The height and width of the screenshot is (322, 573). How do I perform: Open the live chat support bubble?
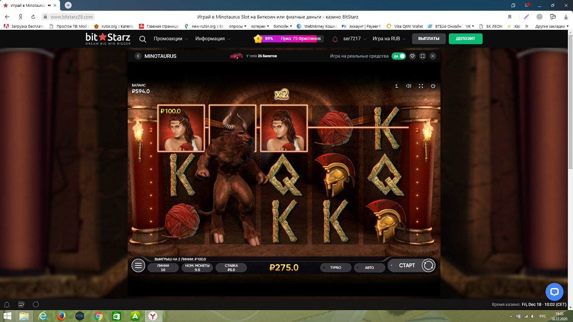coord(554,292)
